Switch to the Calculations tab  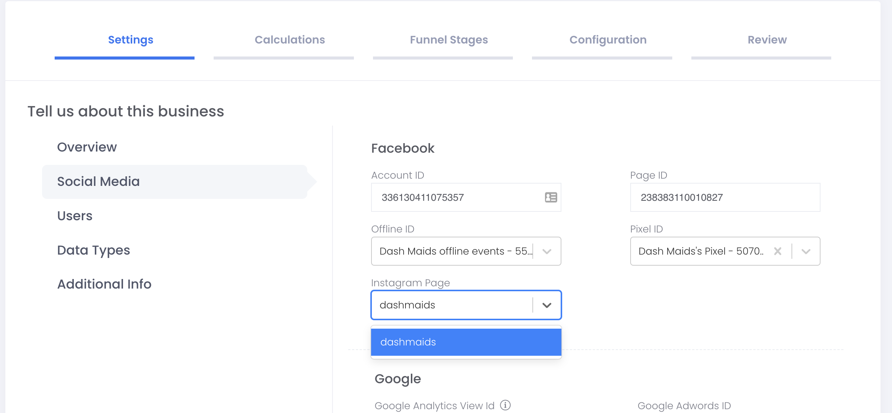click(x=290, y=40)
